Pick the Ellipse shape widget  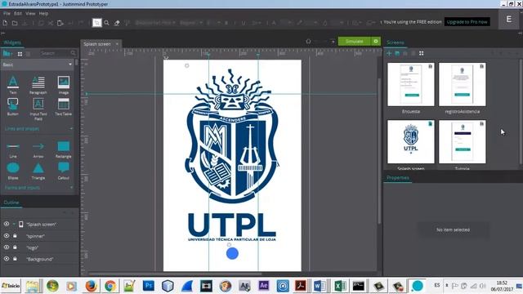pyautogui.click(x=13, y=171)
